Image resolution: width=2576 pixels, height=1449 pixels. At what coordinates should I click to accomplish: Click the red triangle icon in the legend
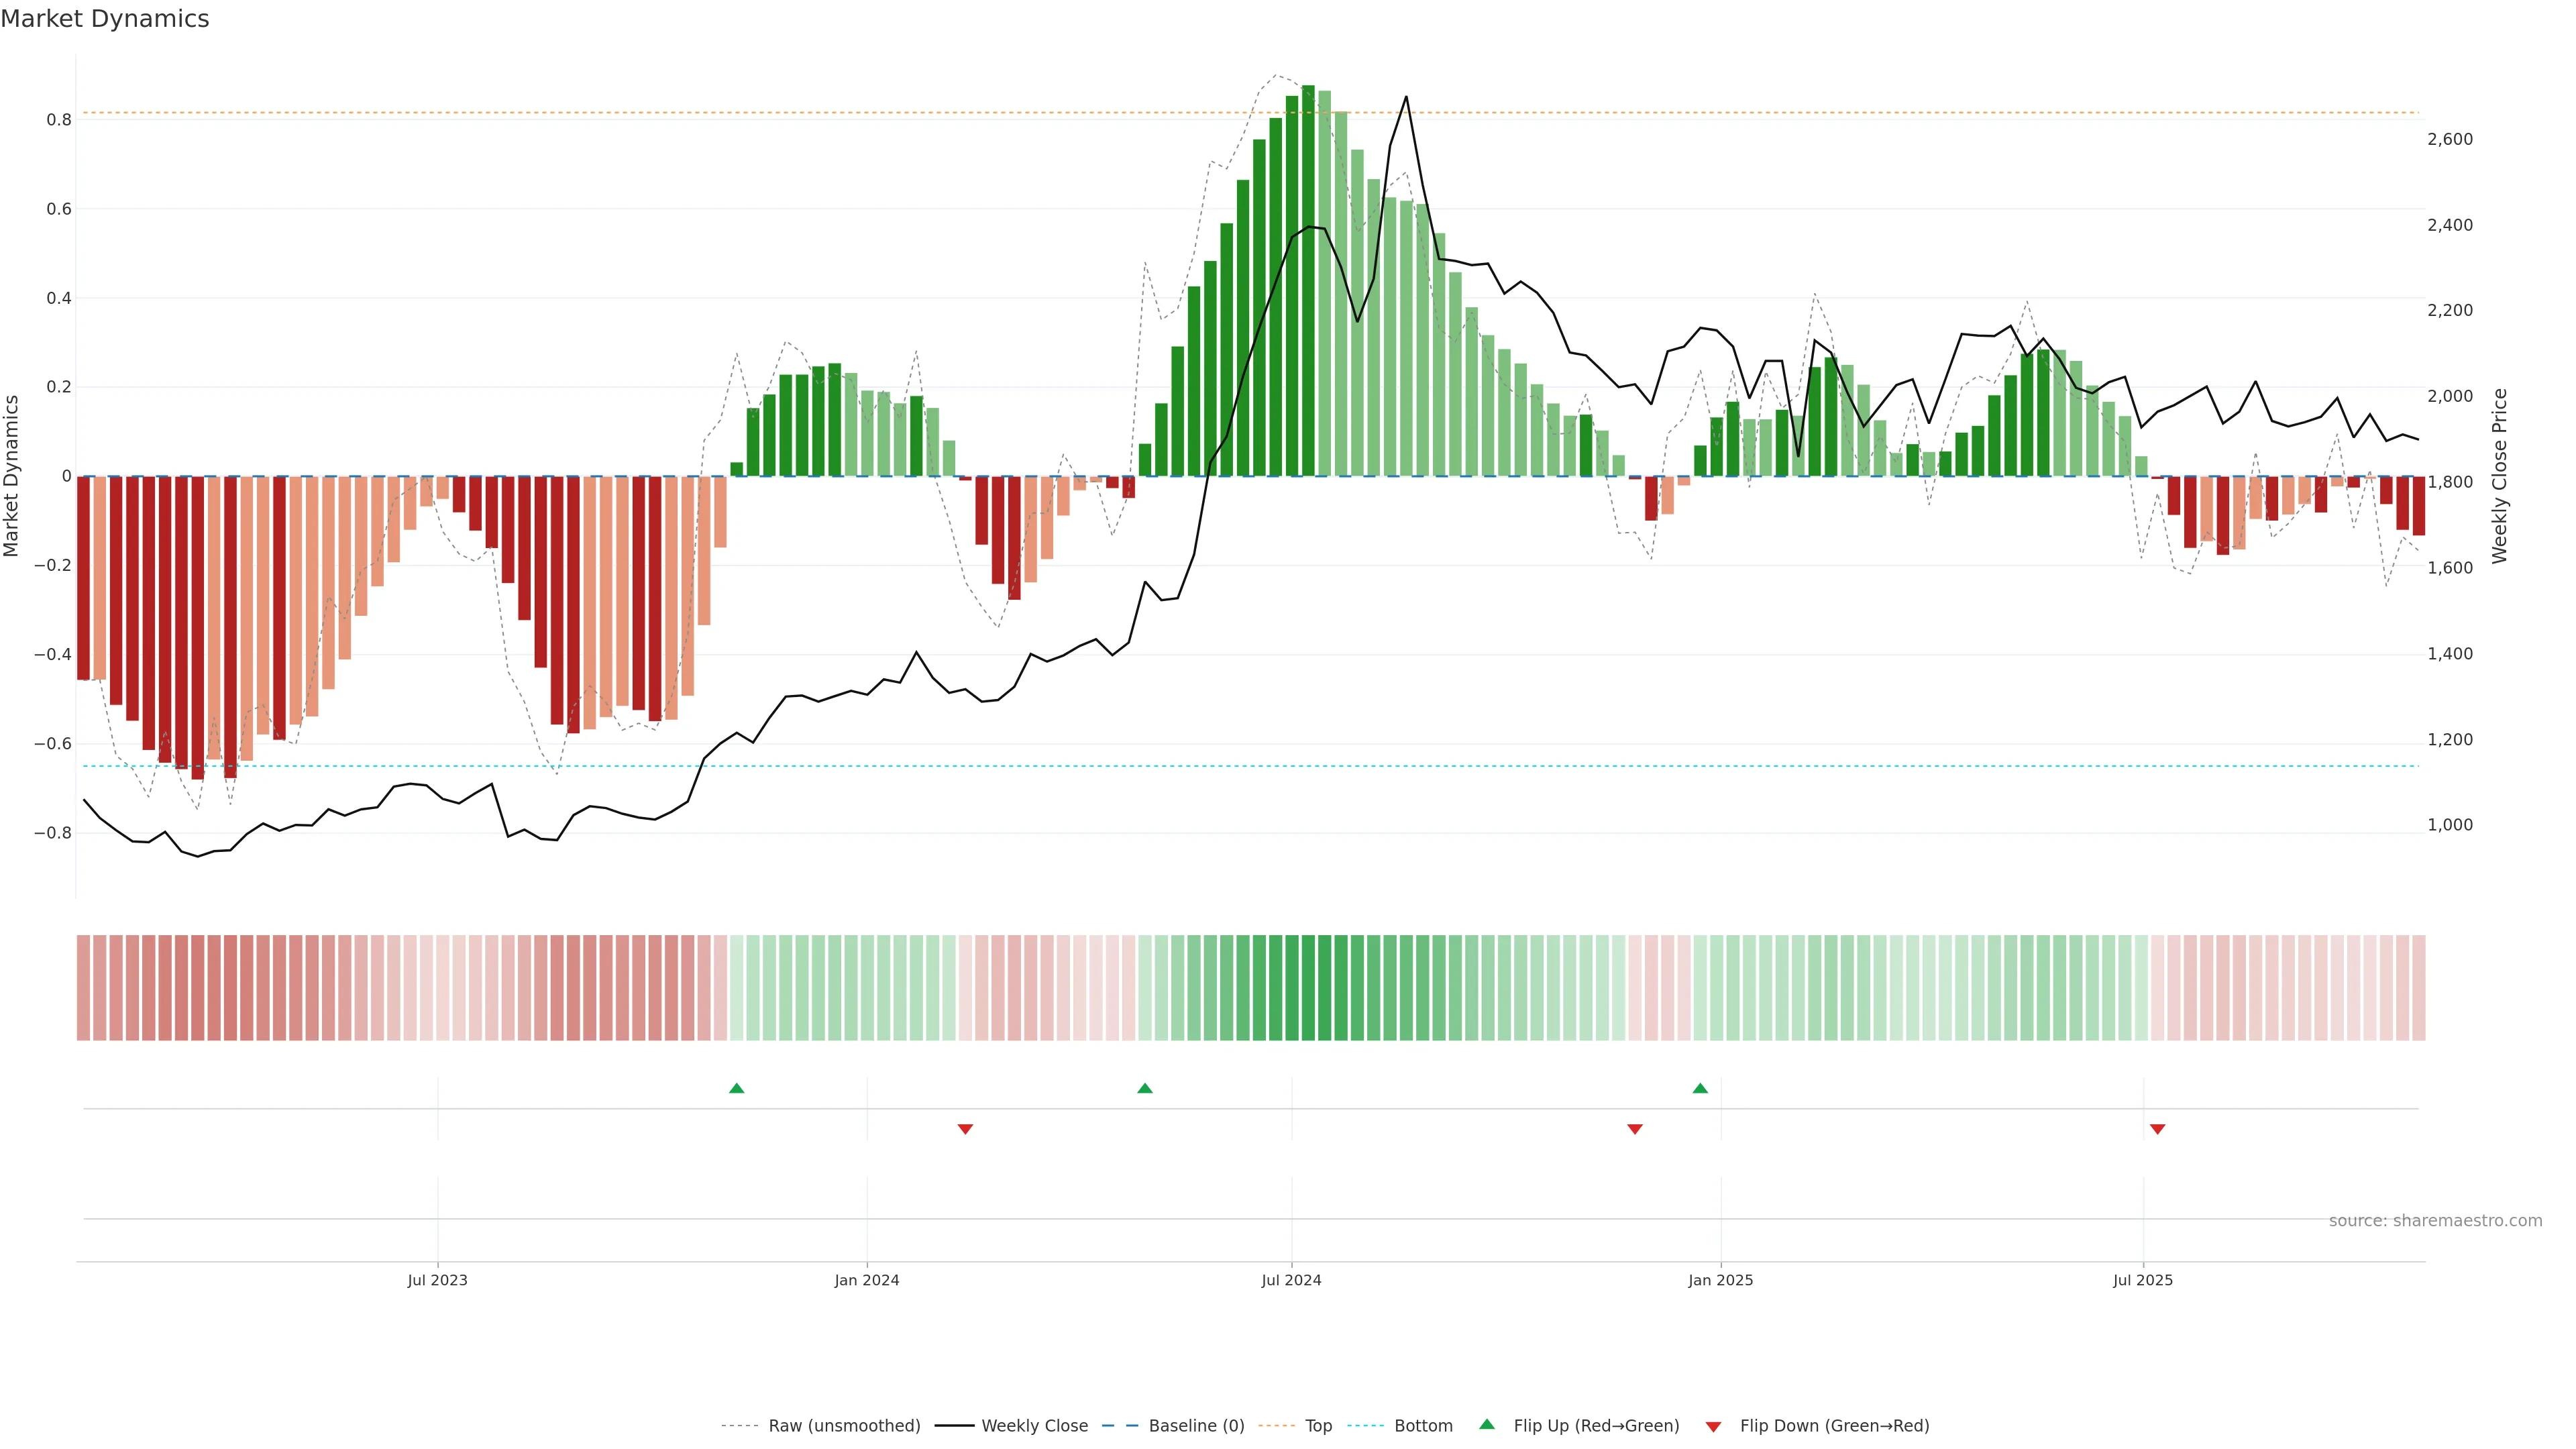(1713, 1427)
